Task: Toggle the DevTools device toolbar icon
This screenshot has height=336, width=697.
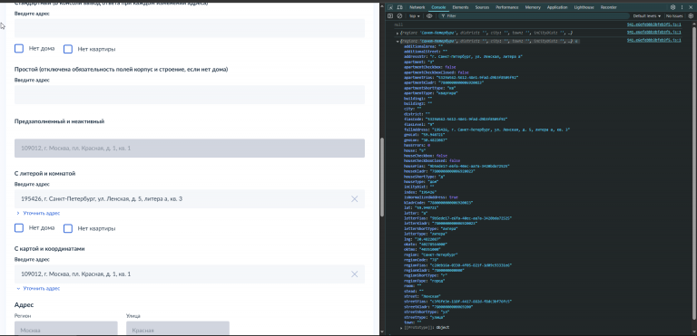Action: [x=399, y=7]
